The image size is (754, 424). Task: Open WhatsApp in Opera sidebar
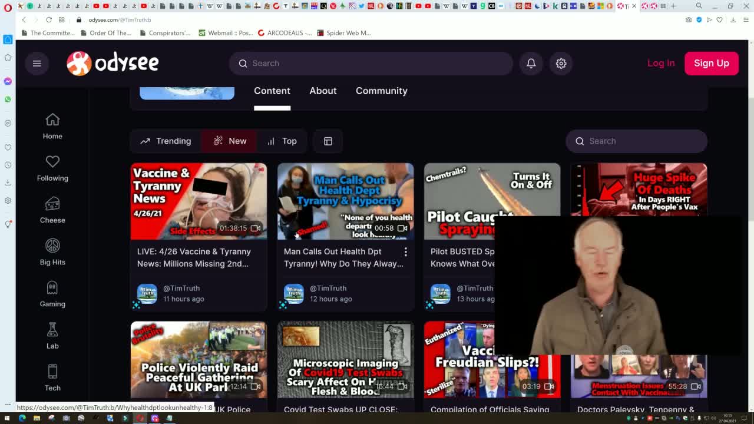(8, 99)
